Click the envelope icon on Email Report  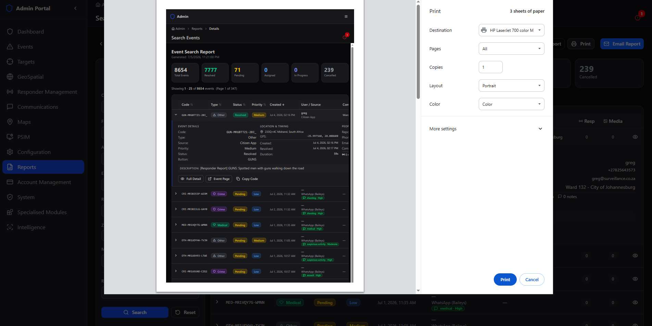(606, 44)
